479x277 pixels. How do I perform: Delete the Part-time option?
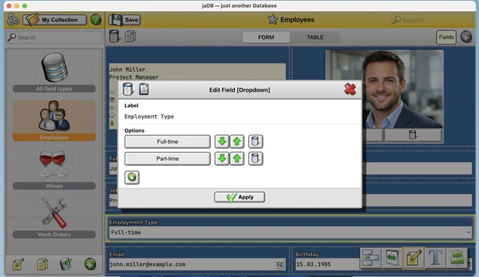tap(256, 159)
